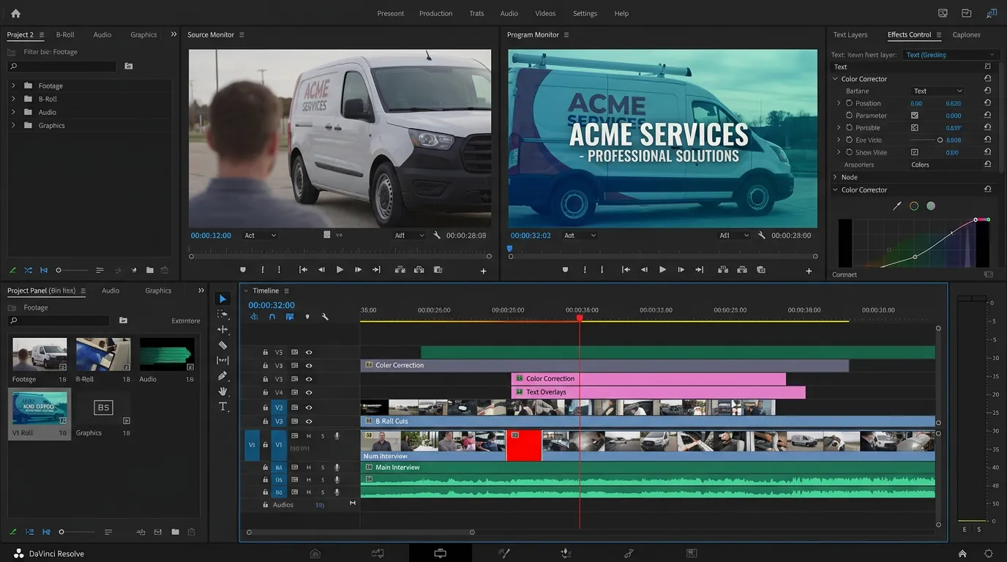The width and height of the screenshot is (1007, 562).
Task: Click the Source Monitor timecode 00:00:32:00
Action: 211,236
